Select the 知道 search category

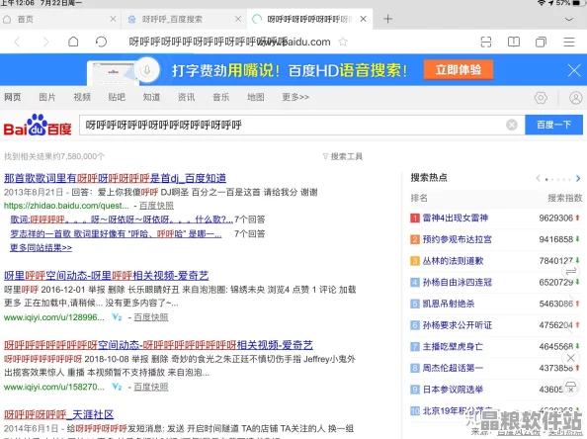[151, 97]
